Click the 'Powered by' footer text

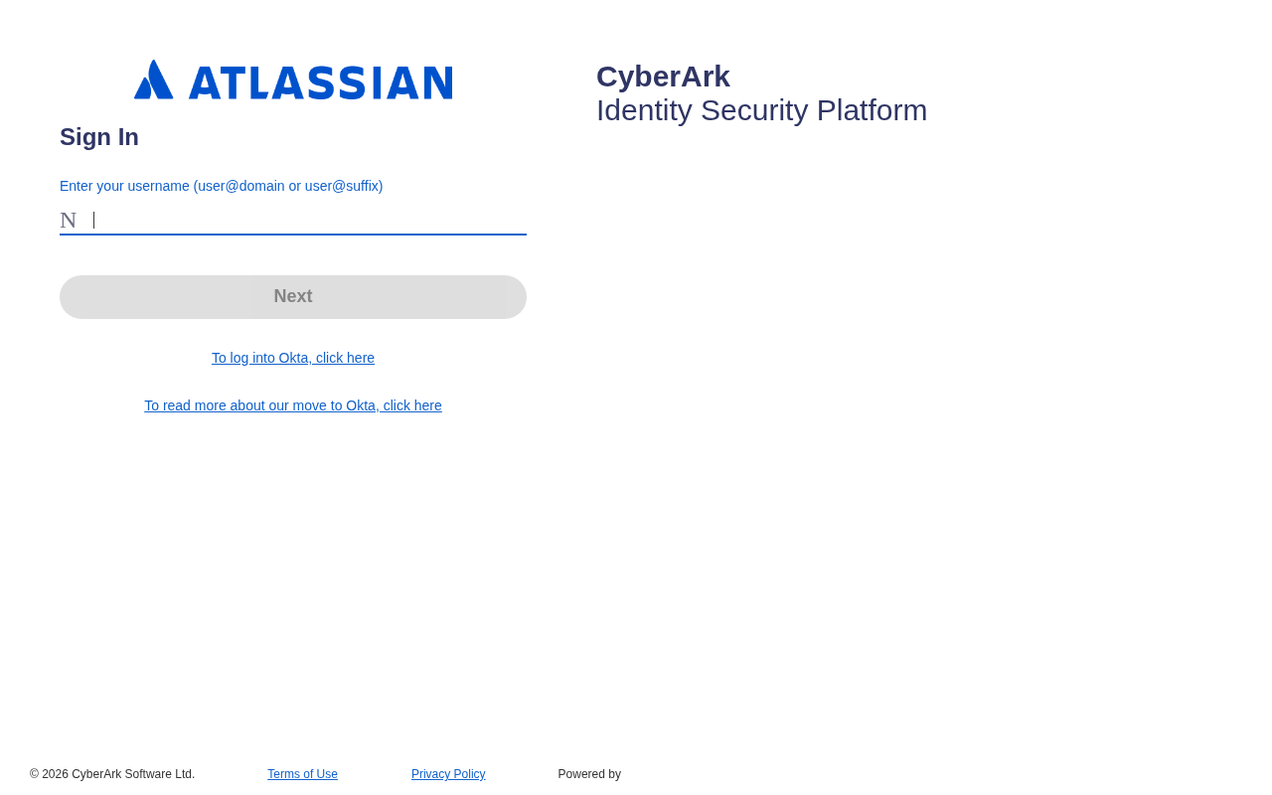click(x=589, y=774)
